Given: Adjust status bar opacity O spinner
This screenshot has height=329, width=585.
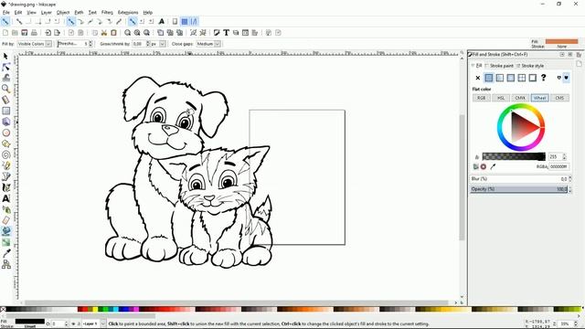Looking at the screenshot, I should point(67,324).
